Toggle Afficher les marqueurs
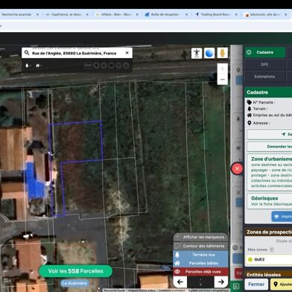 tap(200, 238)
